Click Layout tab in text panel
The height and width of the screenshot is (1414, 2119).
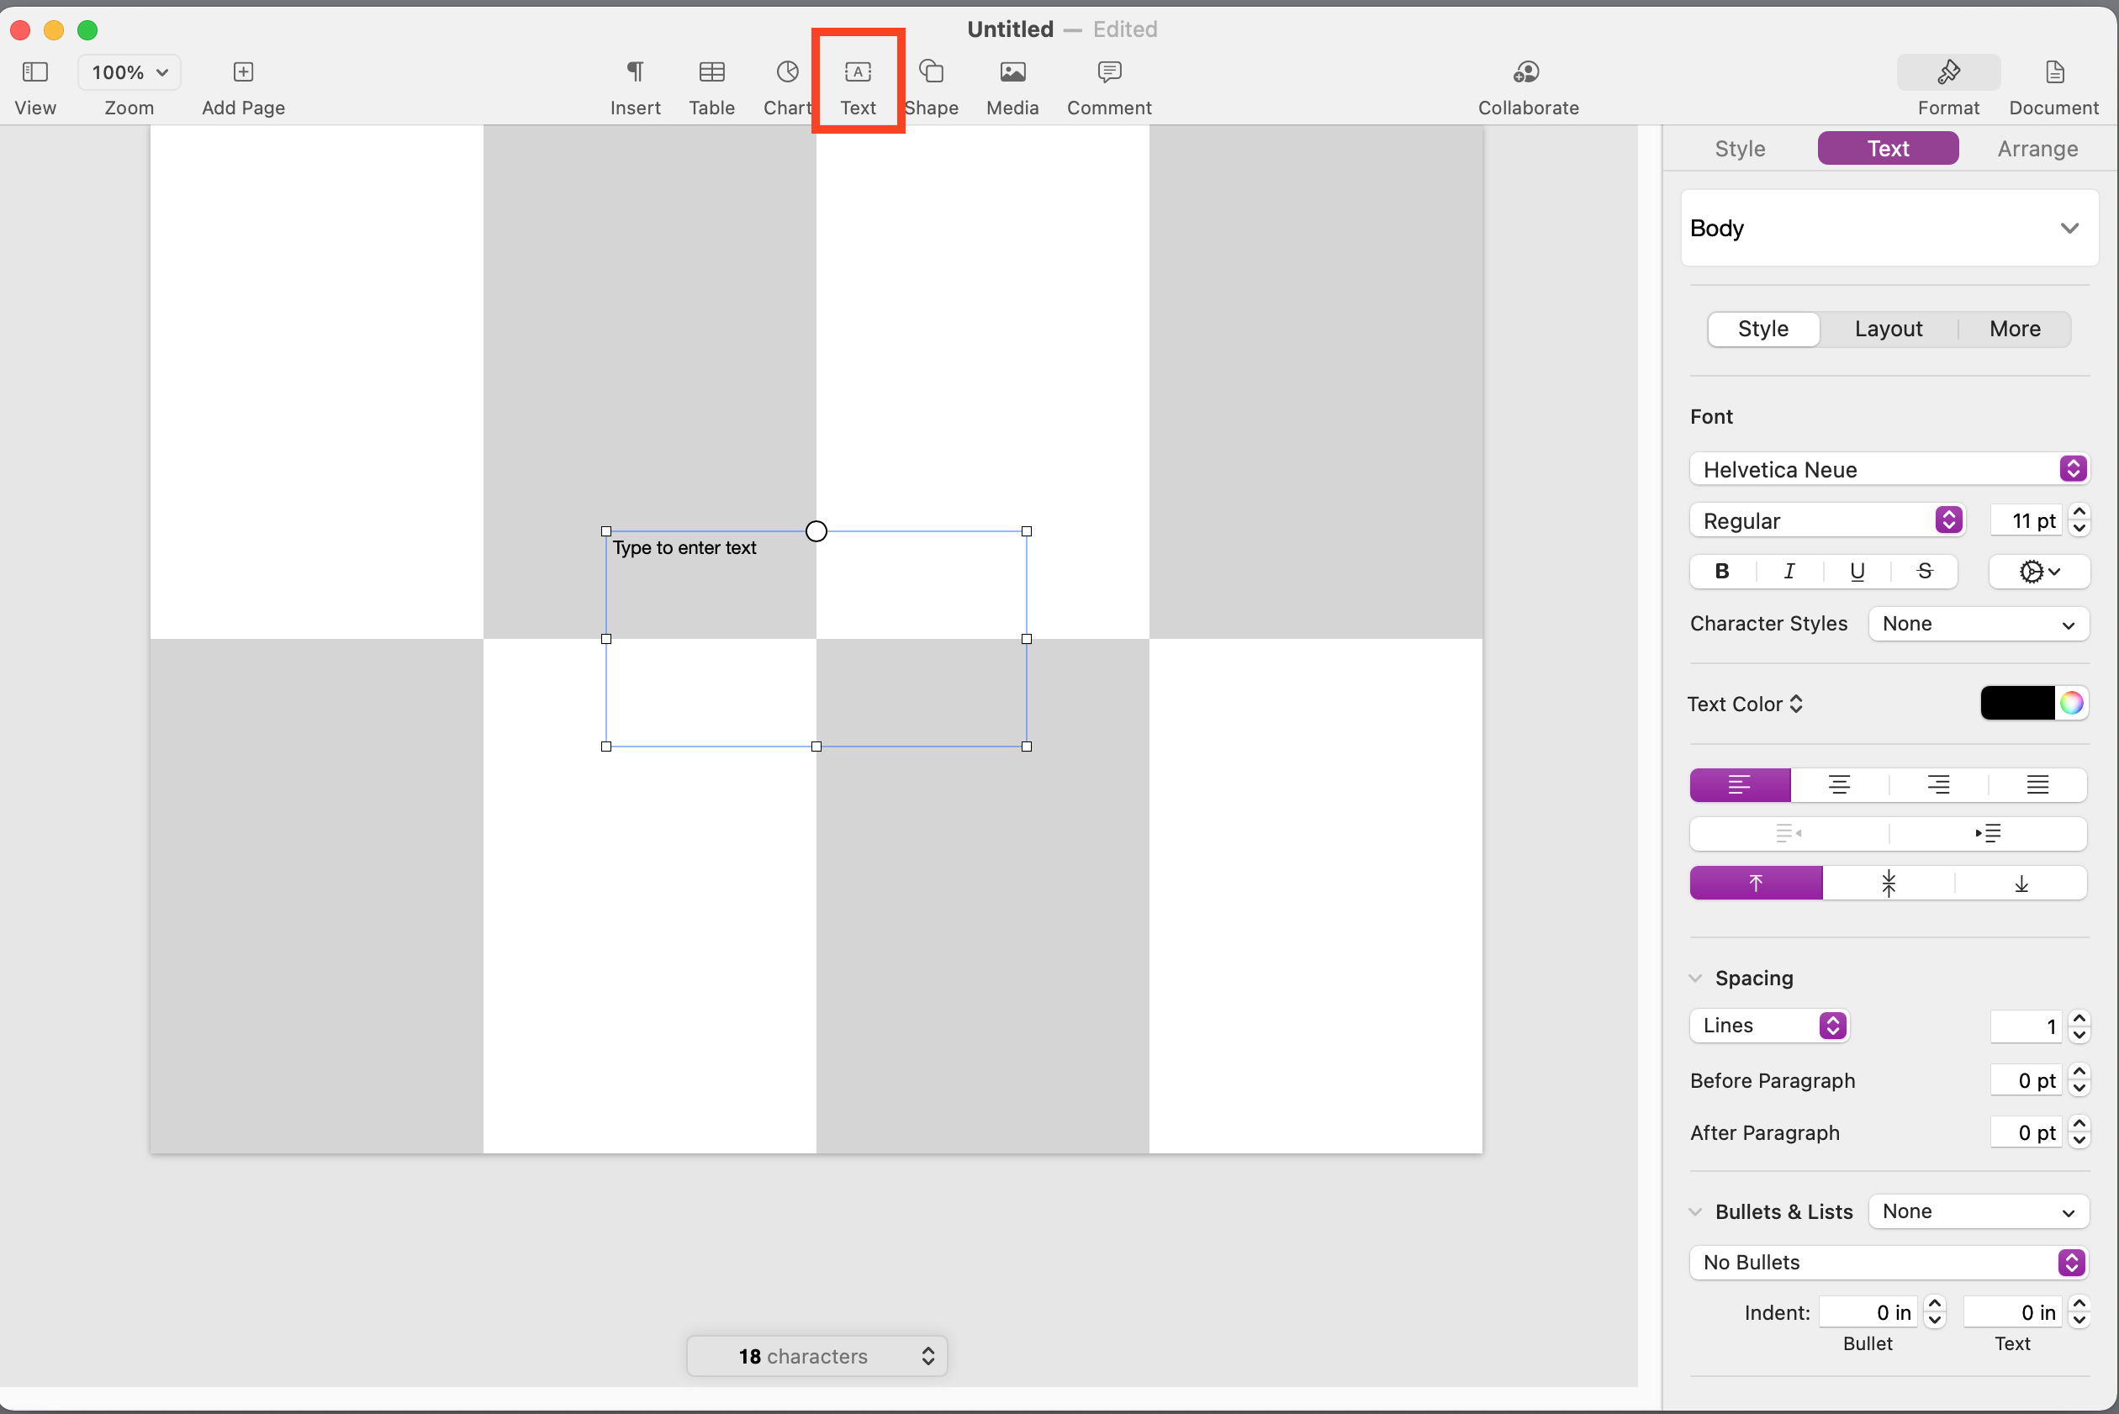click(1889, 328)
